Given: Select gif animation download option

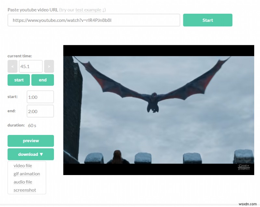Looking at the screenshot, I should pos(27,174).
